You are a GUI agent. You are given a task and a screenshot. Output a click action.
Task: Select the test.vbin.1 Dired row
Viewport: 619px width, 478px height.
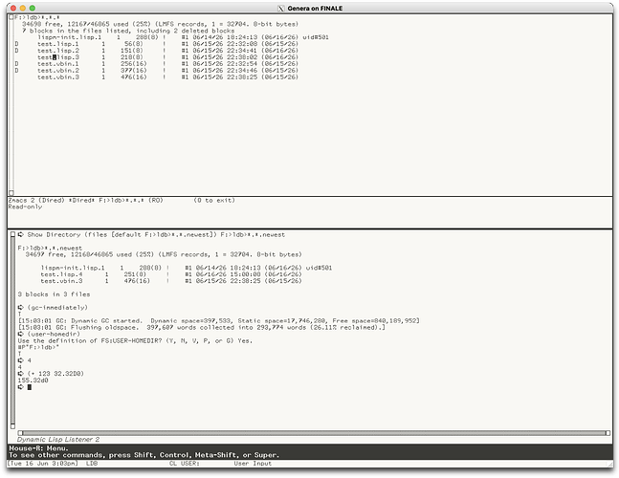tap(157, 64)
